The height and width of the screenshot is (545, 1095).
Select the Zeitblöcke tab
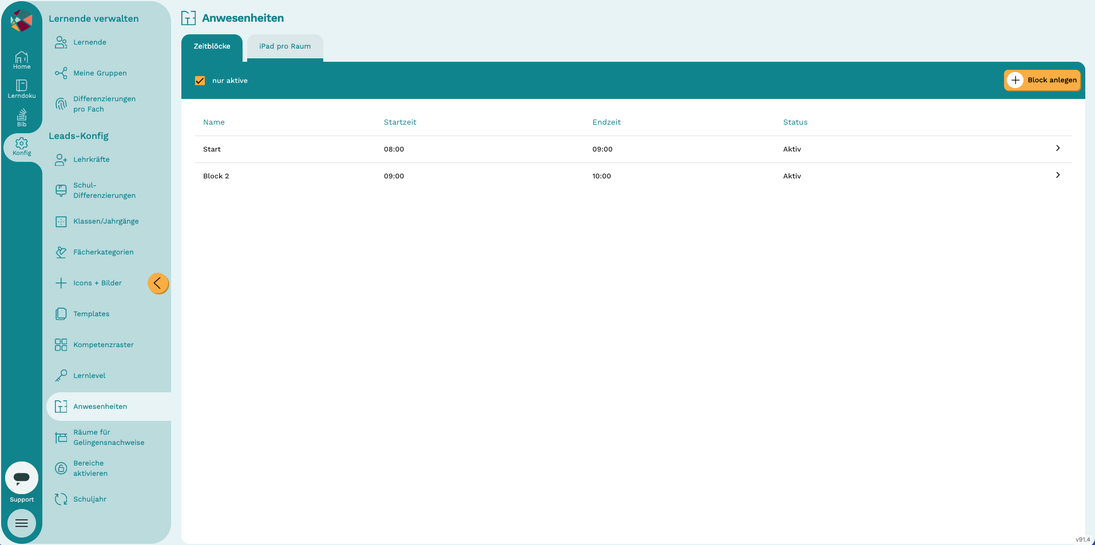212,47
